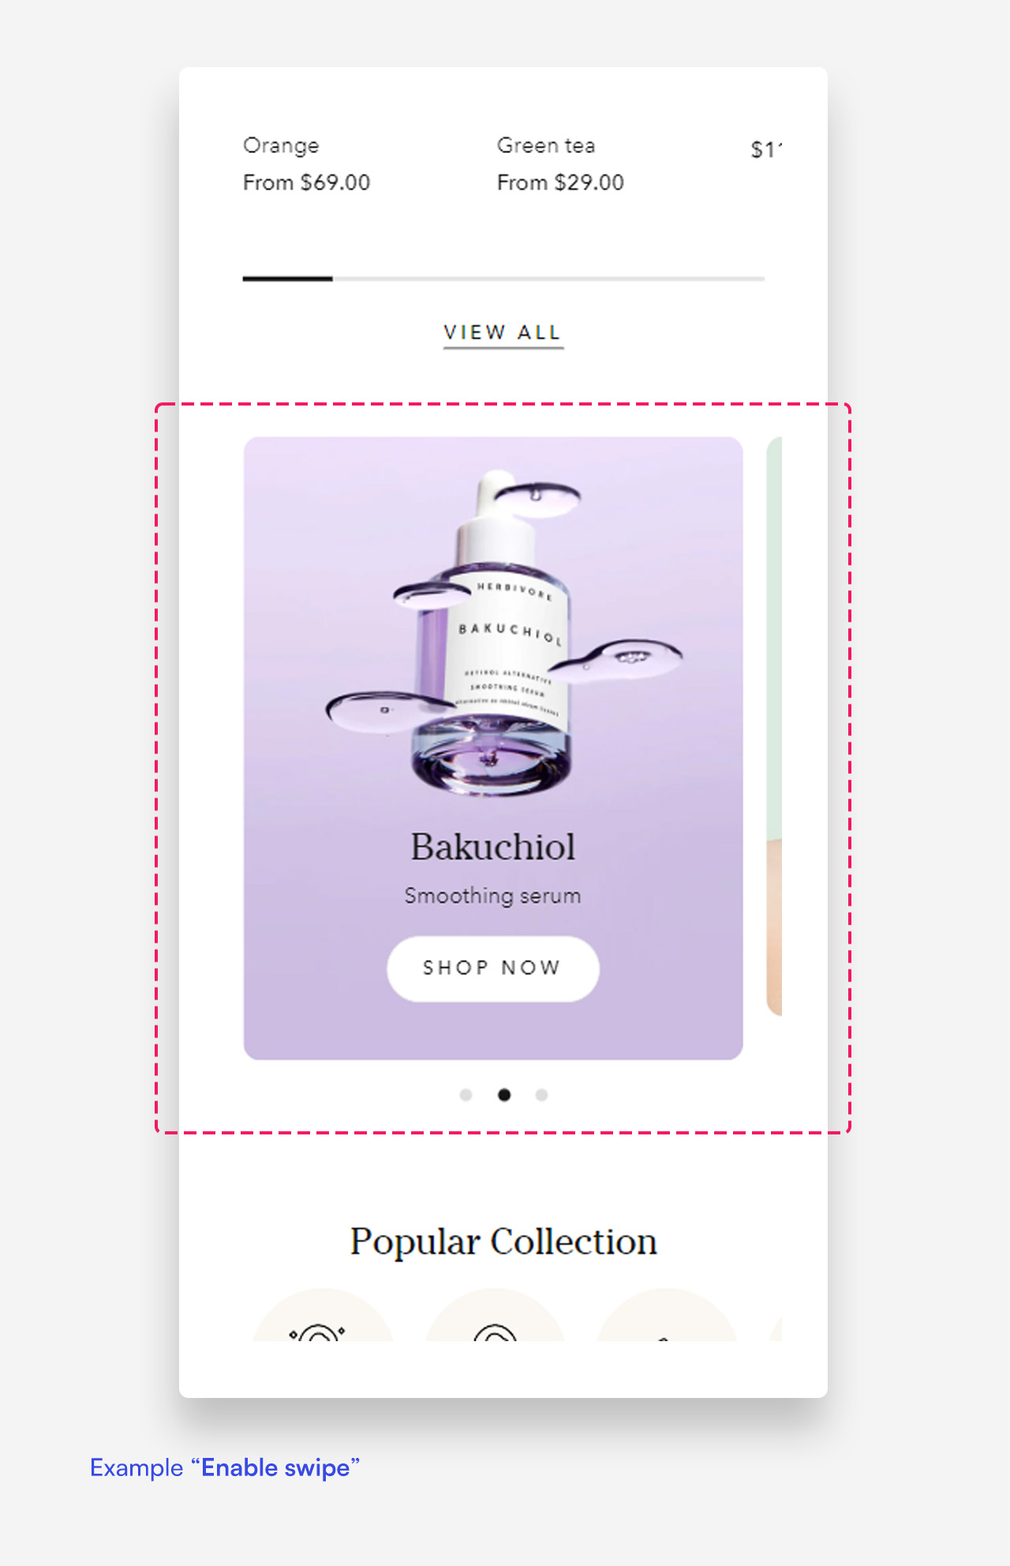Click the Popular Collection heading
1010x1566 pixels.
click(503, 1242)
